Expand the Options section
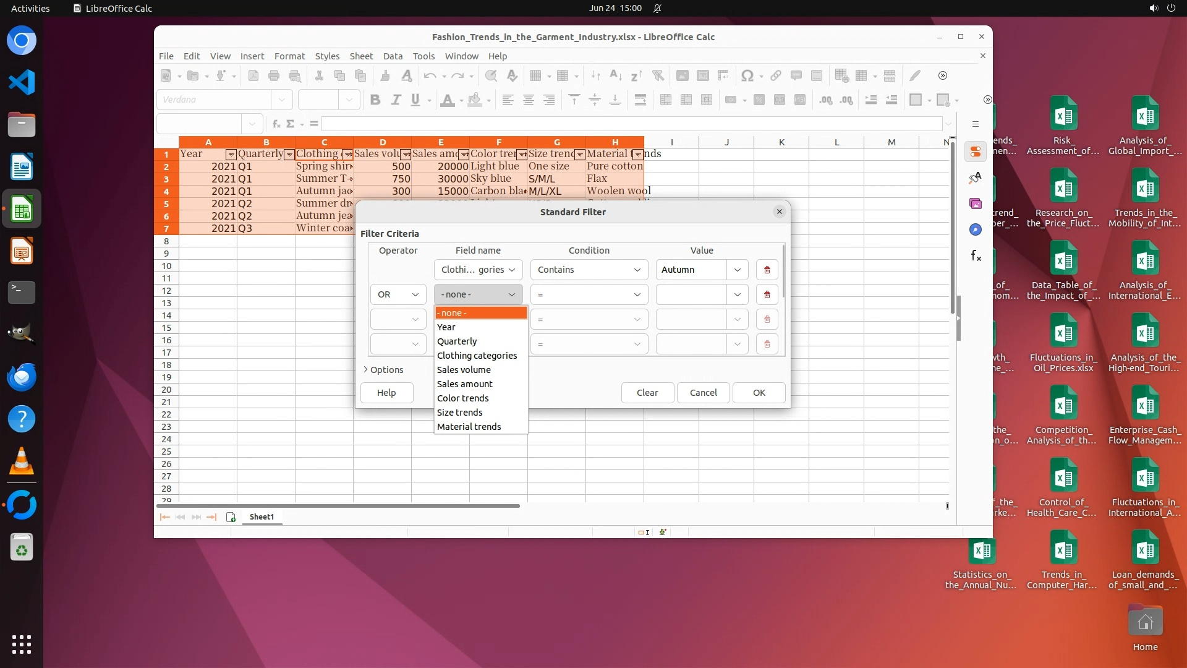This screenshot has height=668, width=1187. 383,370
